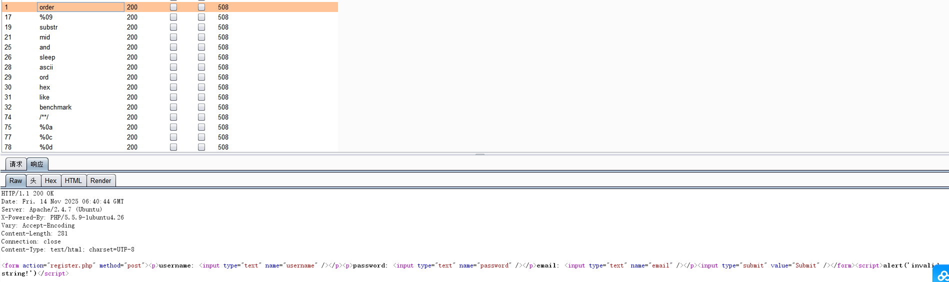Screen dimensions: 949x282
Task: Switch to the 请求 (Request) tab
Action: click(x=16, y=164)
